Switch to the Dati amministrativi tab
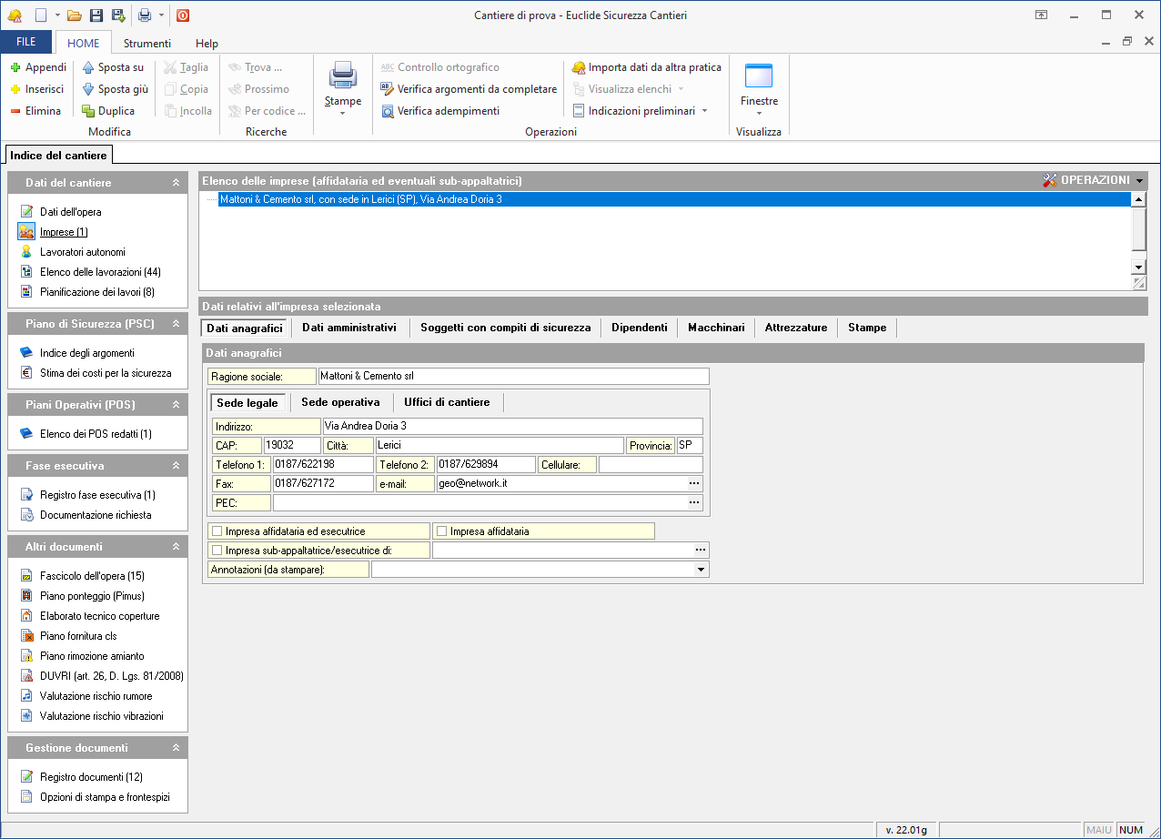The image size is (1161, 839). coord(349,328)
